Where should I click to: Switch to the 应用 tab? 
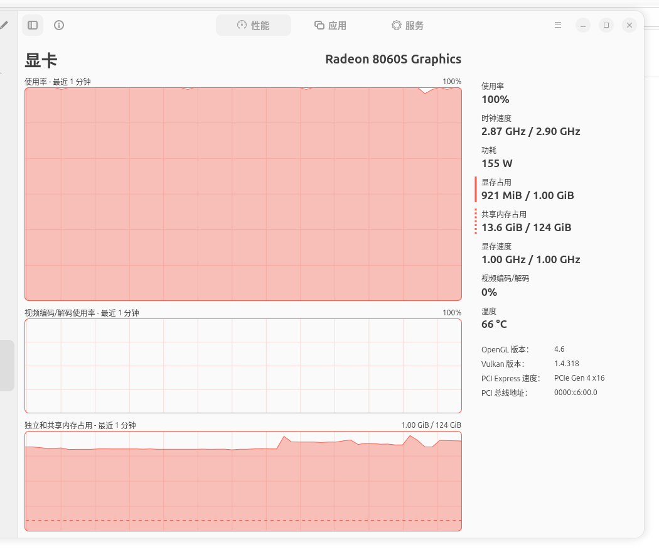(330, 25)
